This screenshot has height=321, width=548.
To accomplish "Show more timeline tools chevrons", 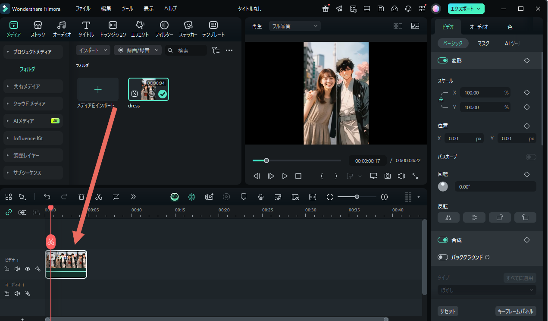I will [x=133, y=197].
